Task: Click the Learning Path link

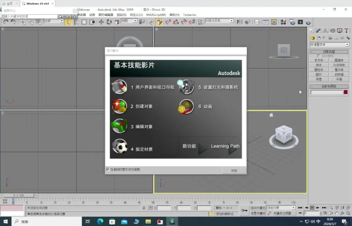Action: (x=225, y=147)
